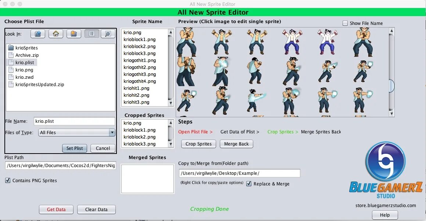Go to Home folder icon
The image size is (426, 221).
point(56,34)
